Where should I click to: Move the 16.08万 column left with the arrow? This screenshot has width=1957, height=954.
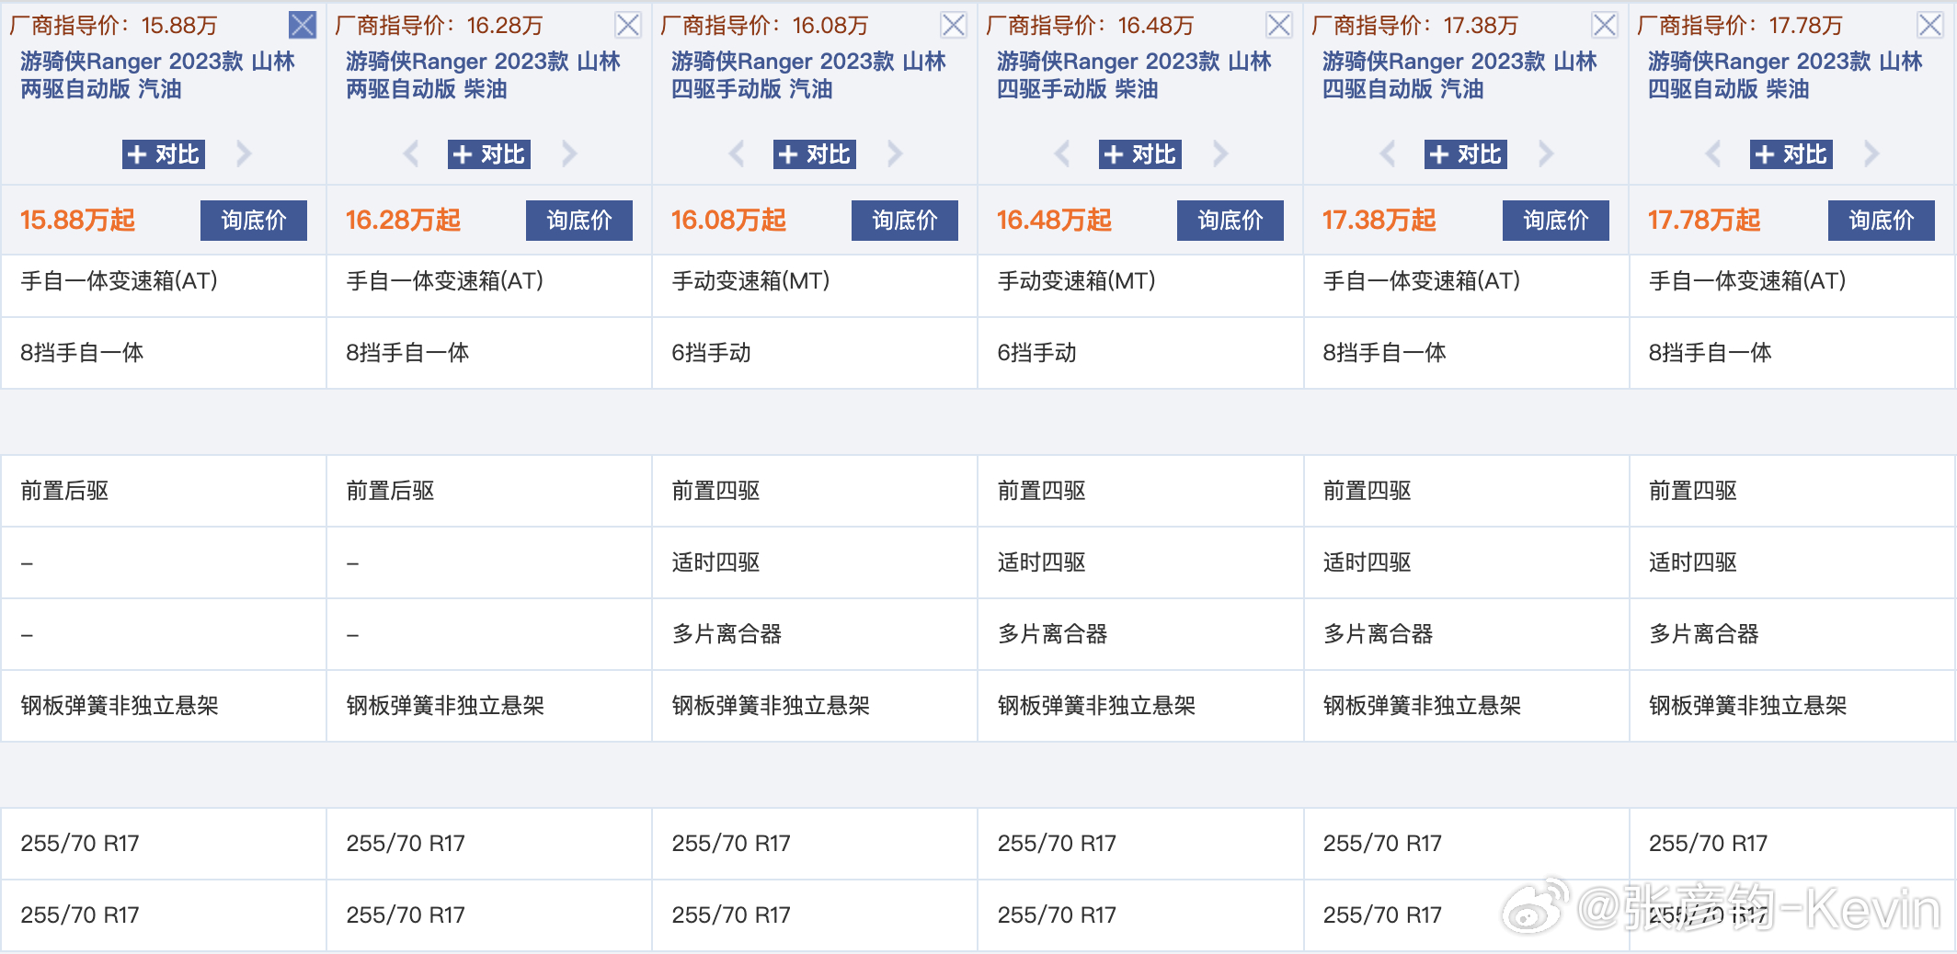click(x=737, y=153)
